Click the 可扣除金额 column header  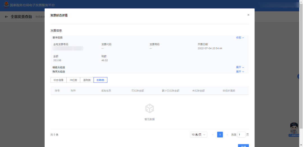pos(137,91)
